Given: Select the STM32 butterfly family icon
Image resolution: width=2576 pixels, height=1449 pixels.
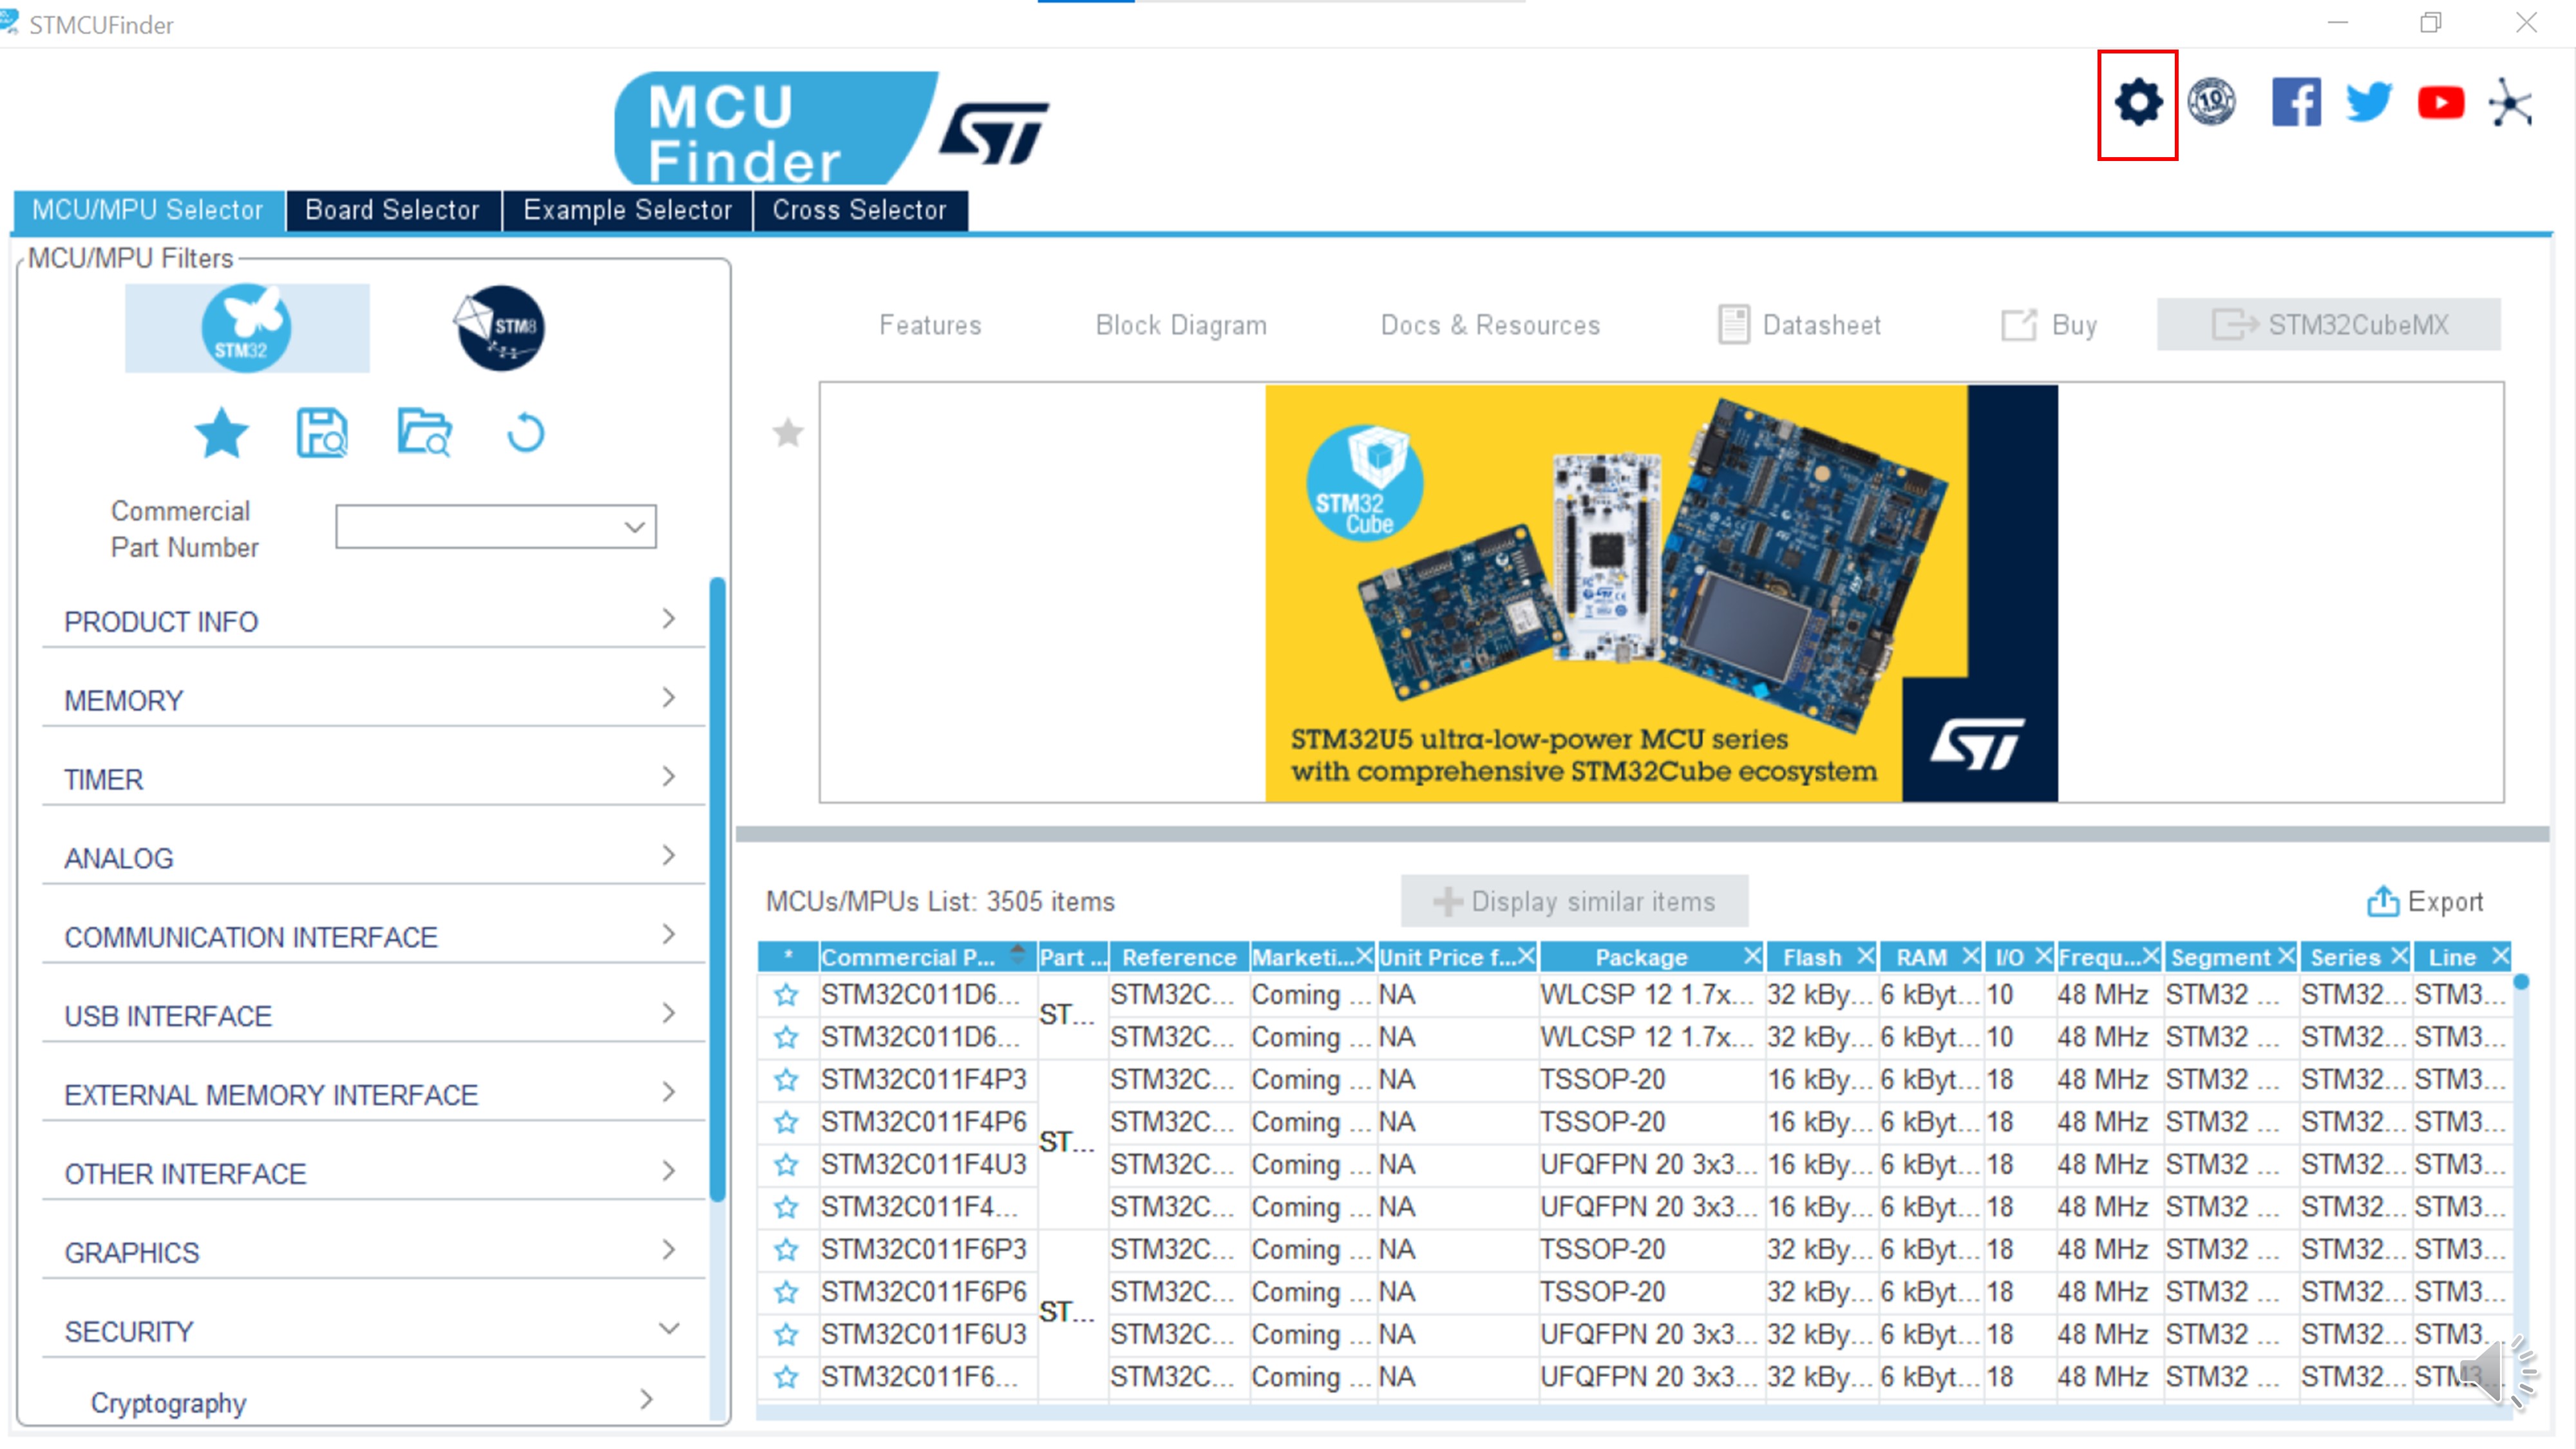Looking at the screenshot, I should [x=246, y=328].
